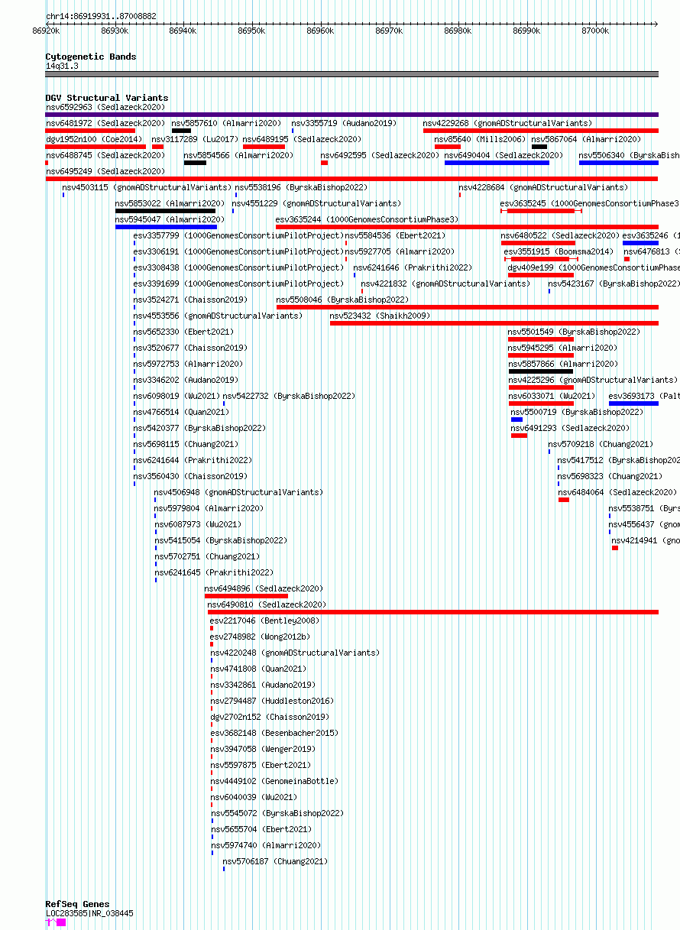Select nsv3355719 (Audano2019) label

click(x=344, y=123)
